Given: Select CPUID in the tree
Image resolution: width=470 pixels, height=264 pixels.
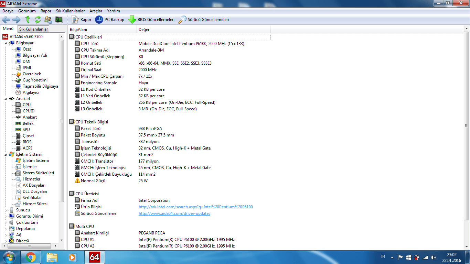Looking at the screenshot, I should [29, 111].
